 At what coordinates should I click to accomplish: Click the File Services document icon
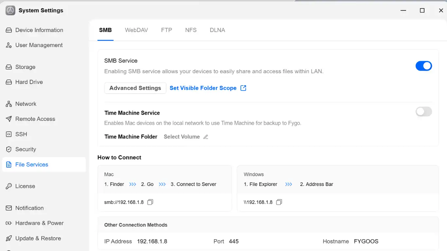click(x=9, y=165)
